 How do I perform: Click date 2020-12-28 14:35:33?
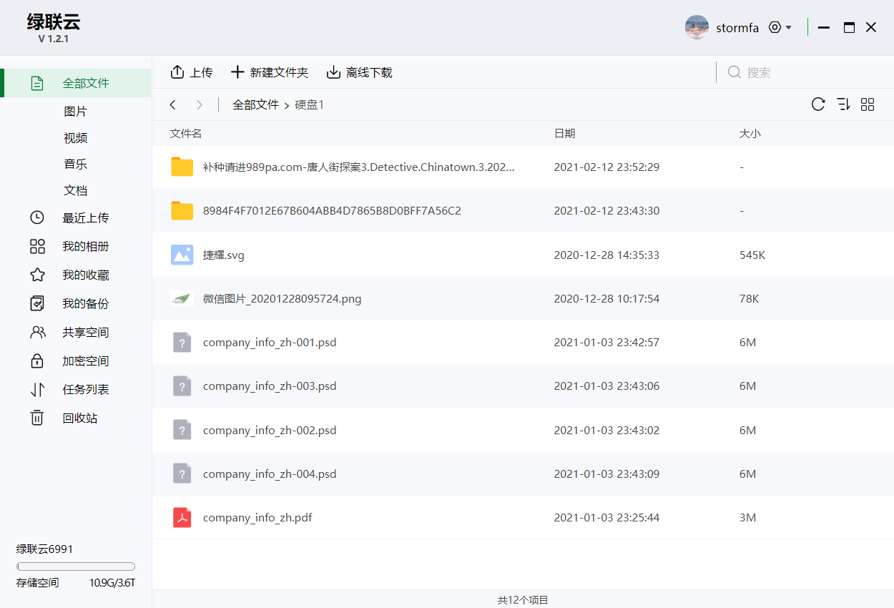coord(606,255)
